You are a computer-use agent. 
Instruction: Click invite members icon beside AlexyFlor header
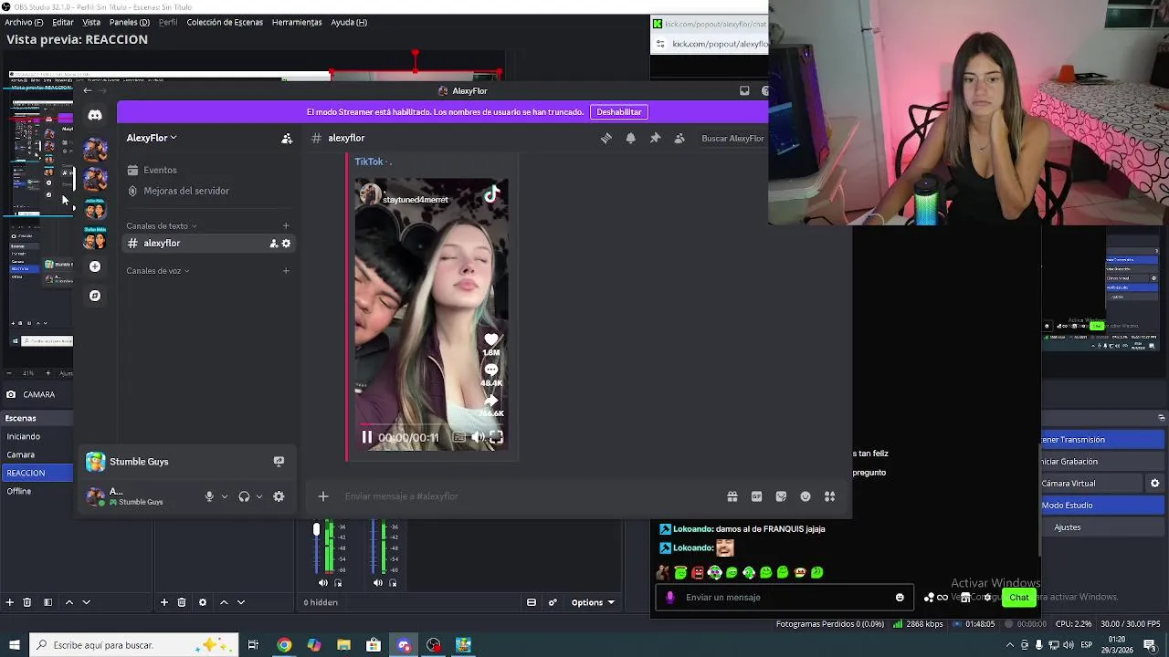(x=287, y=138)
